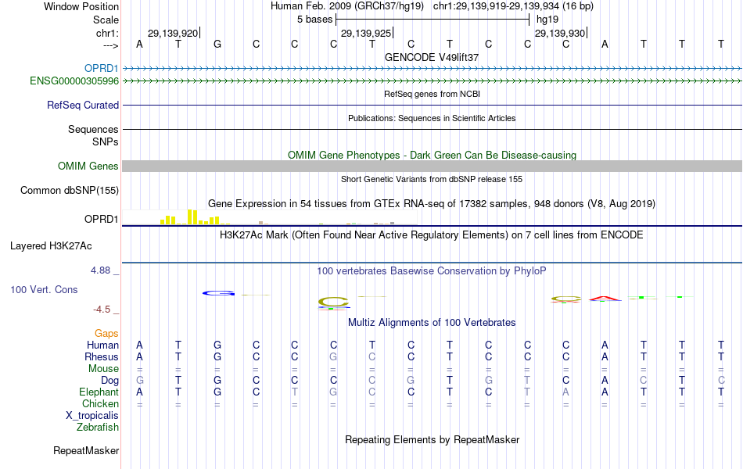The width and height of the screenshot is (743, 469).
Task: Click the Gaps label in Multiz alignment
Action: 106,334
